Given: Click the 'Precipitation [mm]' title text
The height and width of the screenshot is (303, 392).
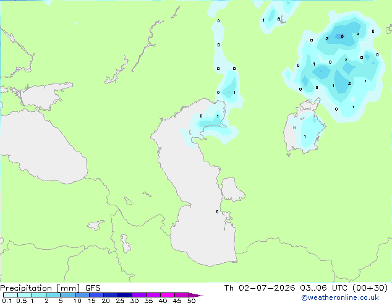Looking at the screenshot, I should (40, 288).
